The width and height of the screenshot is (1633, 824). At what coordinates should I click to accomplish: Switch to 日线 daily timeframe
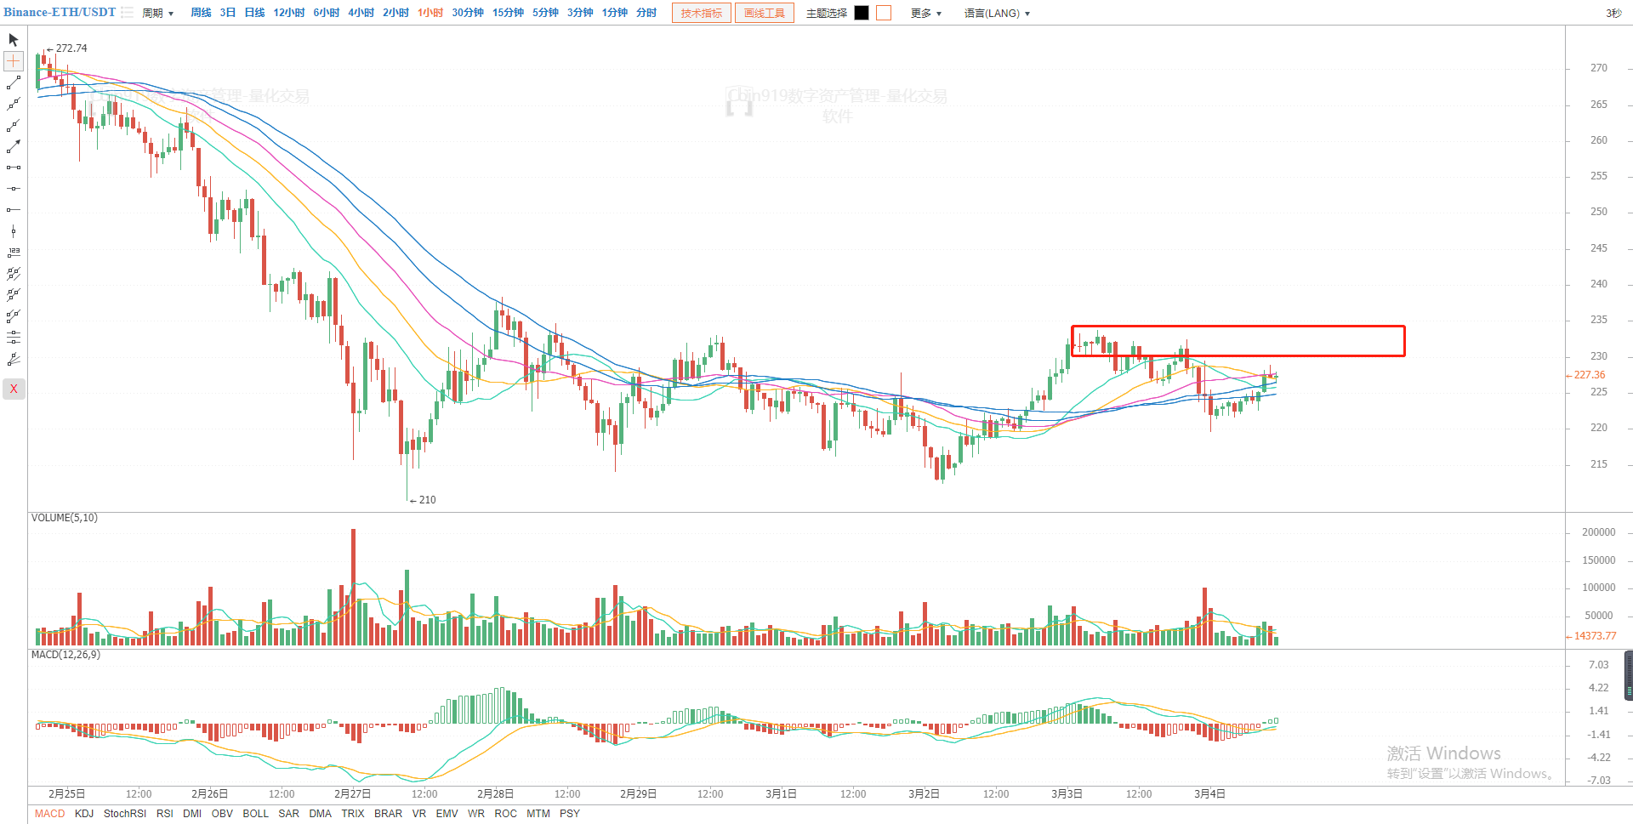click(254, 13)
